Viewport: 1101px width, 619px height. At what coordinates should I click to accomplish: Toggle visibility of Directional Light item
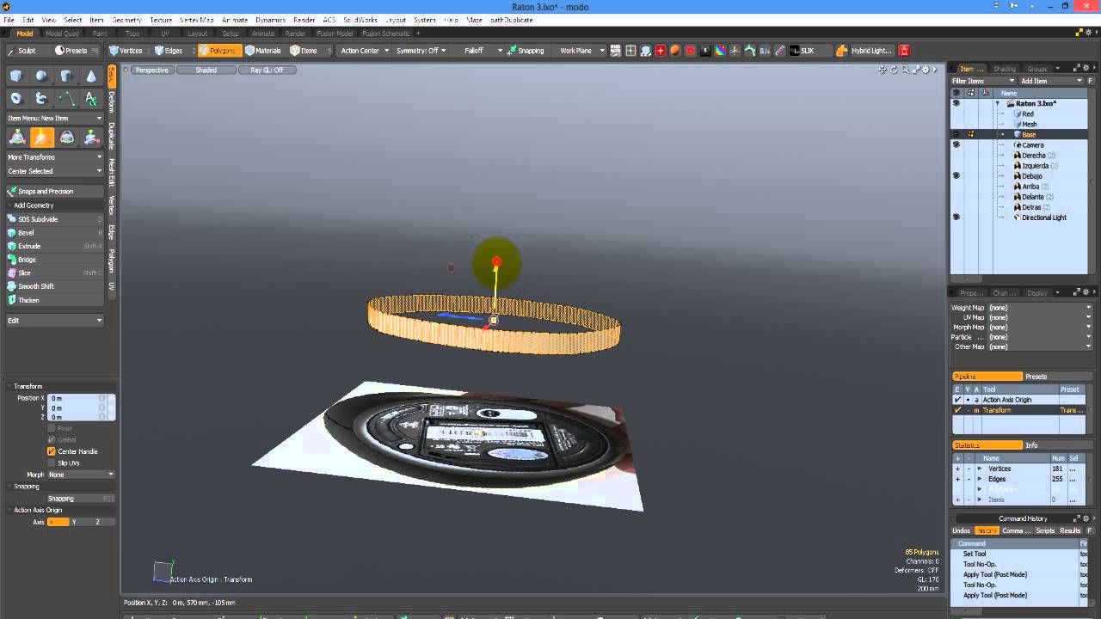pyautogui.click(x=956, y=217)
